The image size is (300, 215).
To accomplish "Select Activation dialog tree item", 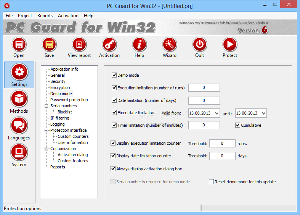I will coord(73,155).
